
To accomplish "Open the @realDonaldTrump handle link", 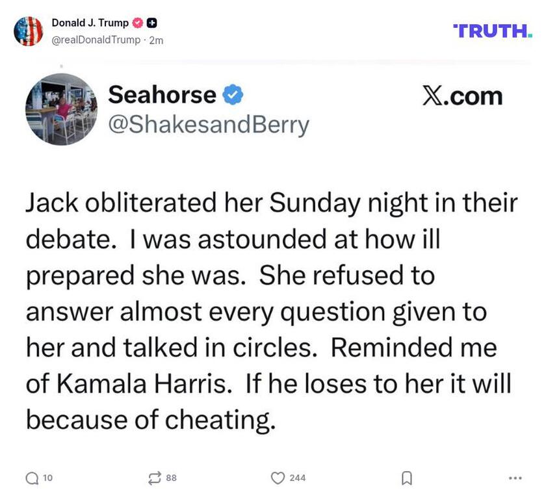I will 96,40.
